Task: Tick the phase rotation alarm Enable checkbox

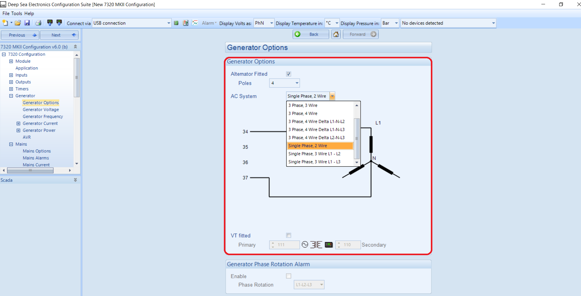Action: click(x=289, y=276)
